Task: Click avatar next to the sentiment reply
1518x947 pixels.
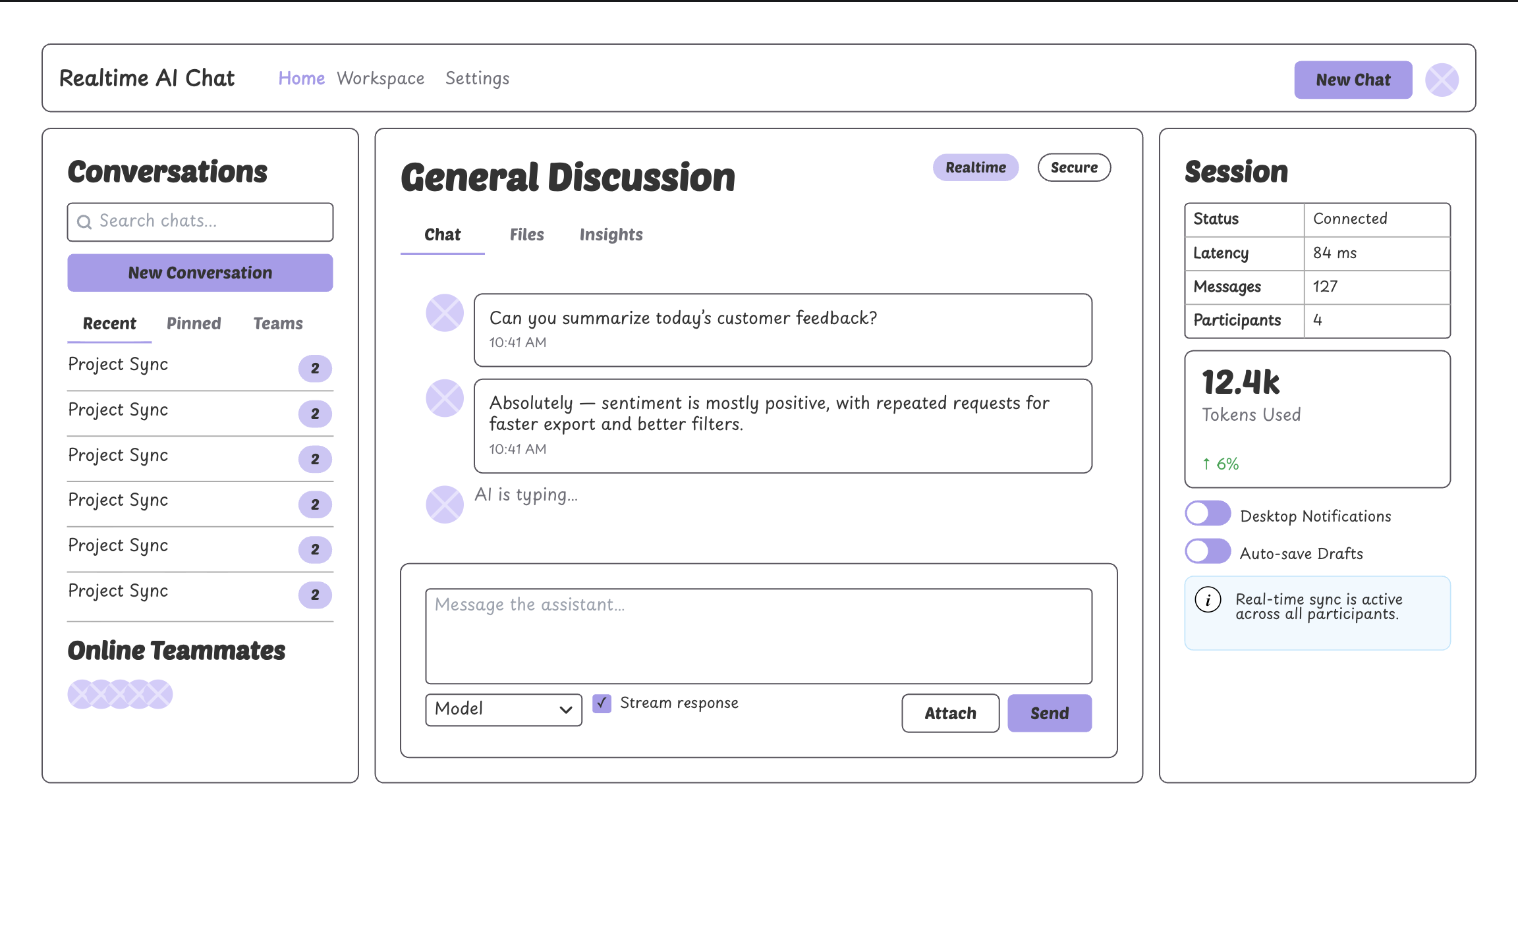Action: 445,398
